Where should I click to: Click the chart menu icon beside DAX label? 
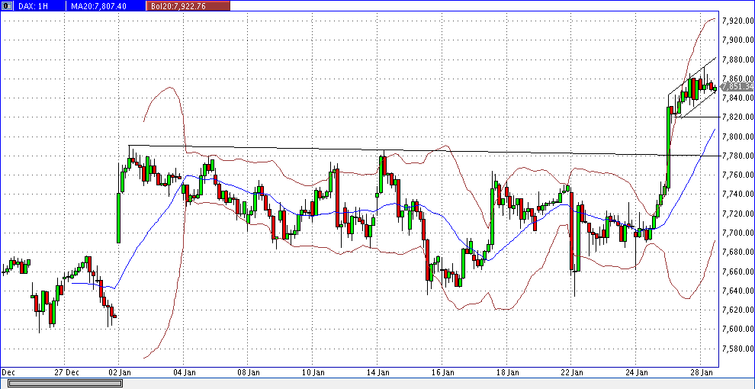pyautogui.click(x=6, y=6)
